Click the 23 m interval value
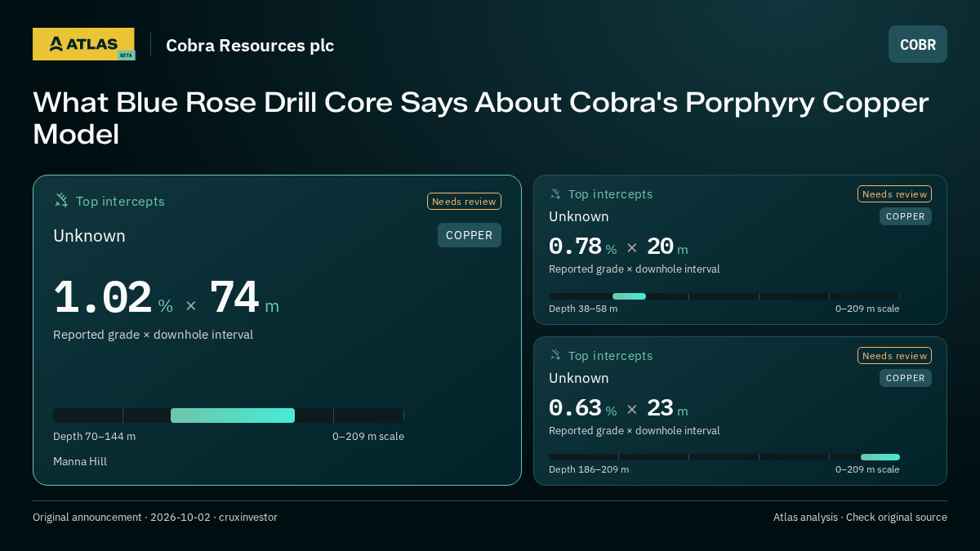The image size is (980, 551). (x=667, y=408)
